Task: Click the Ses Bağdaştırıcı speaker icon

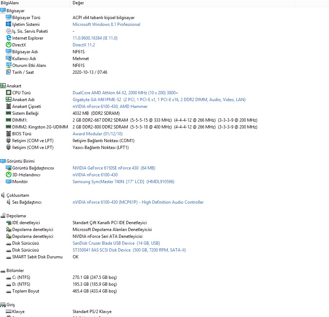Action: click(9, 202)
